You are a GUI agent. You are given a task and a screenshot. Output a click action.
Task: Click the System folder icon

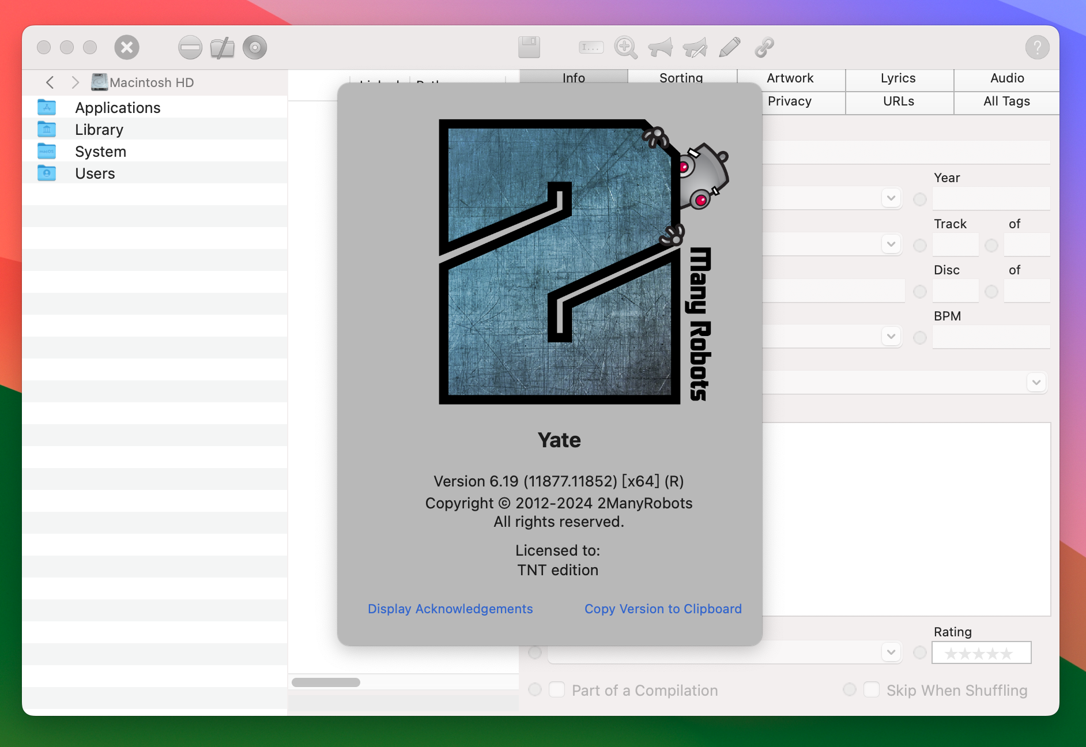click(47, 151)
